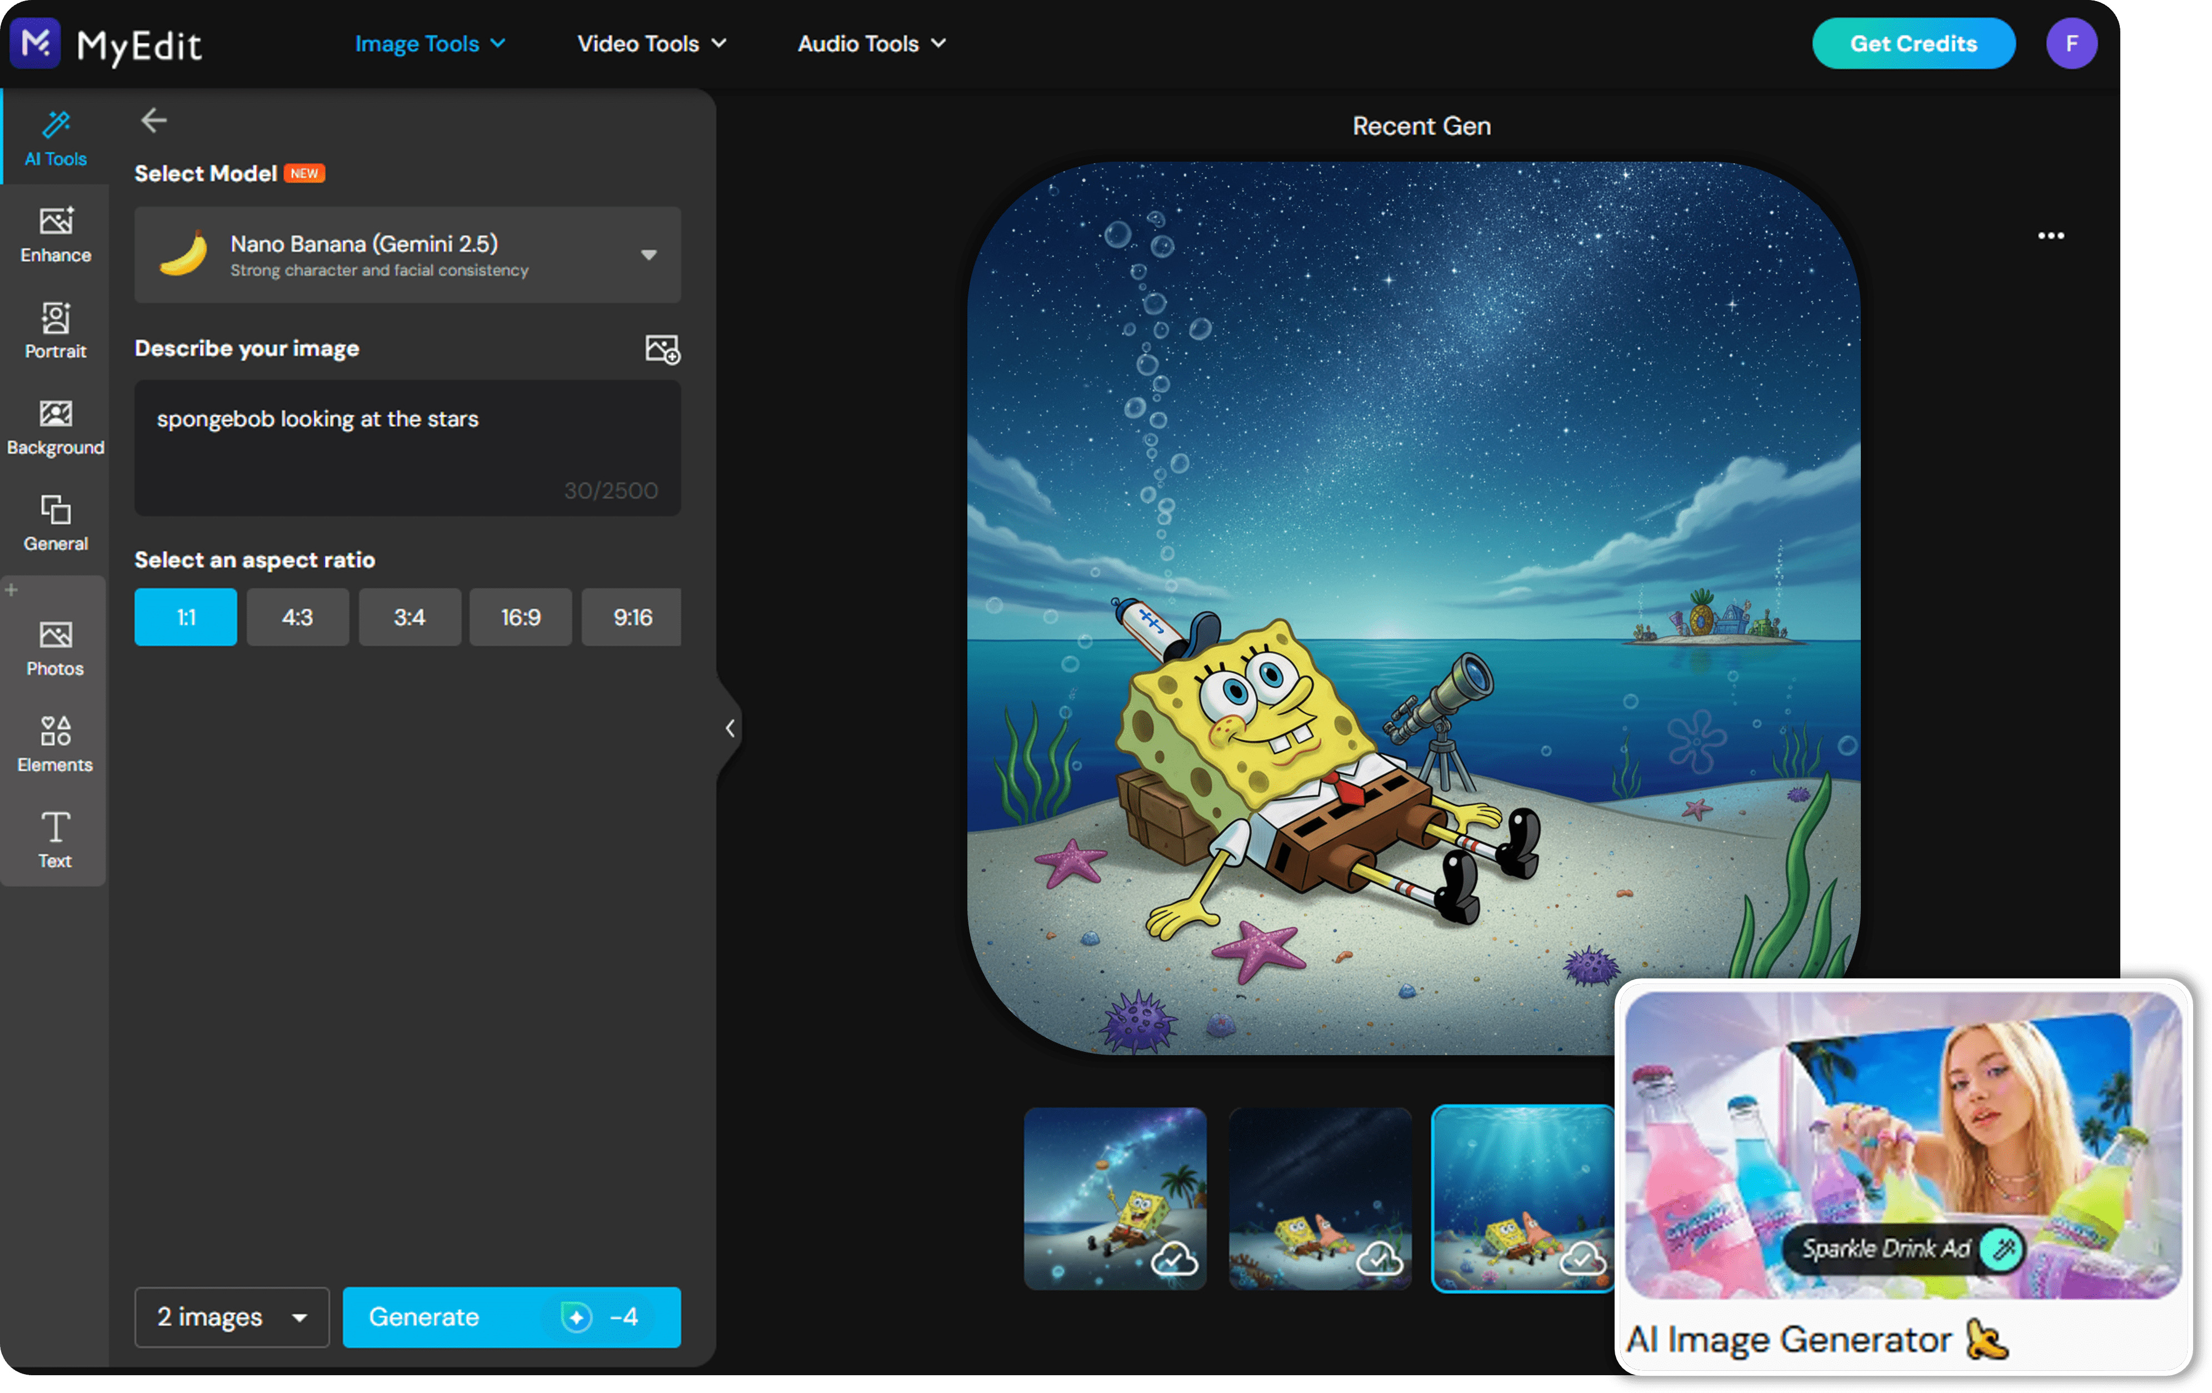Click the Get Credits button

tap(1914, 43)
